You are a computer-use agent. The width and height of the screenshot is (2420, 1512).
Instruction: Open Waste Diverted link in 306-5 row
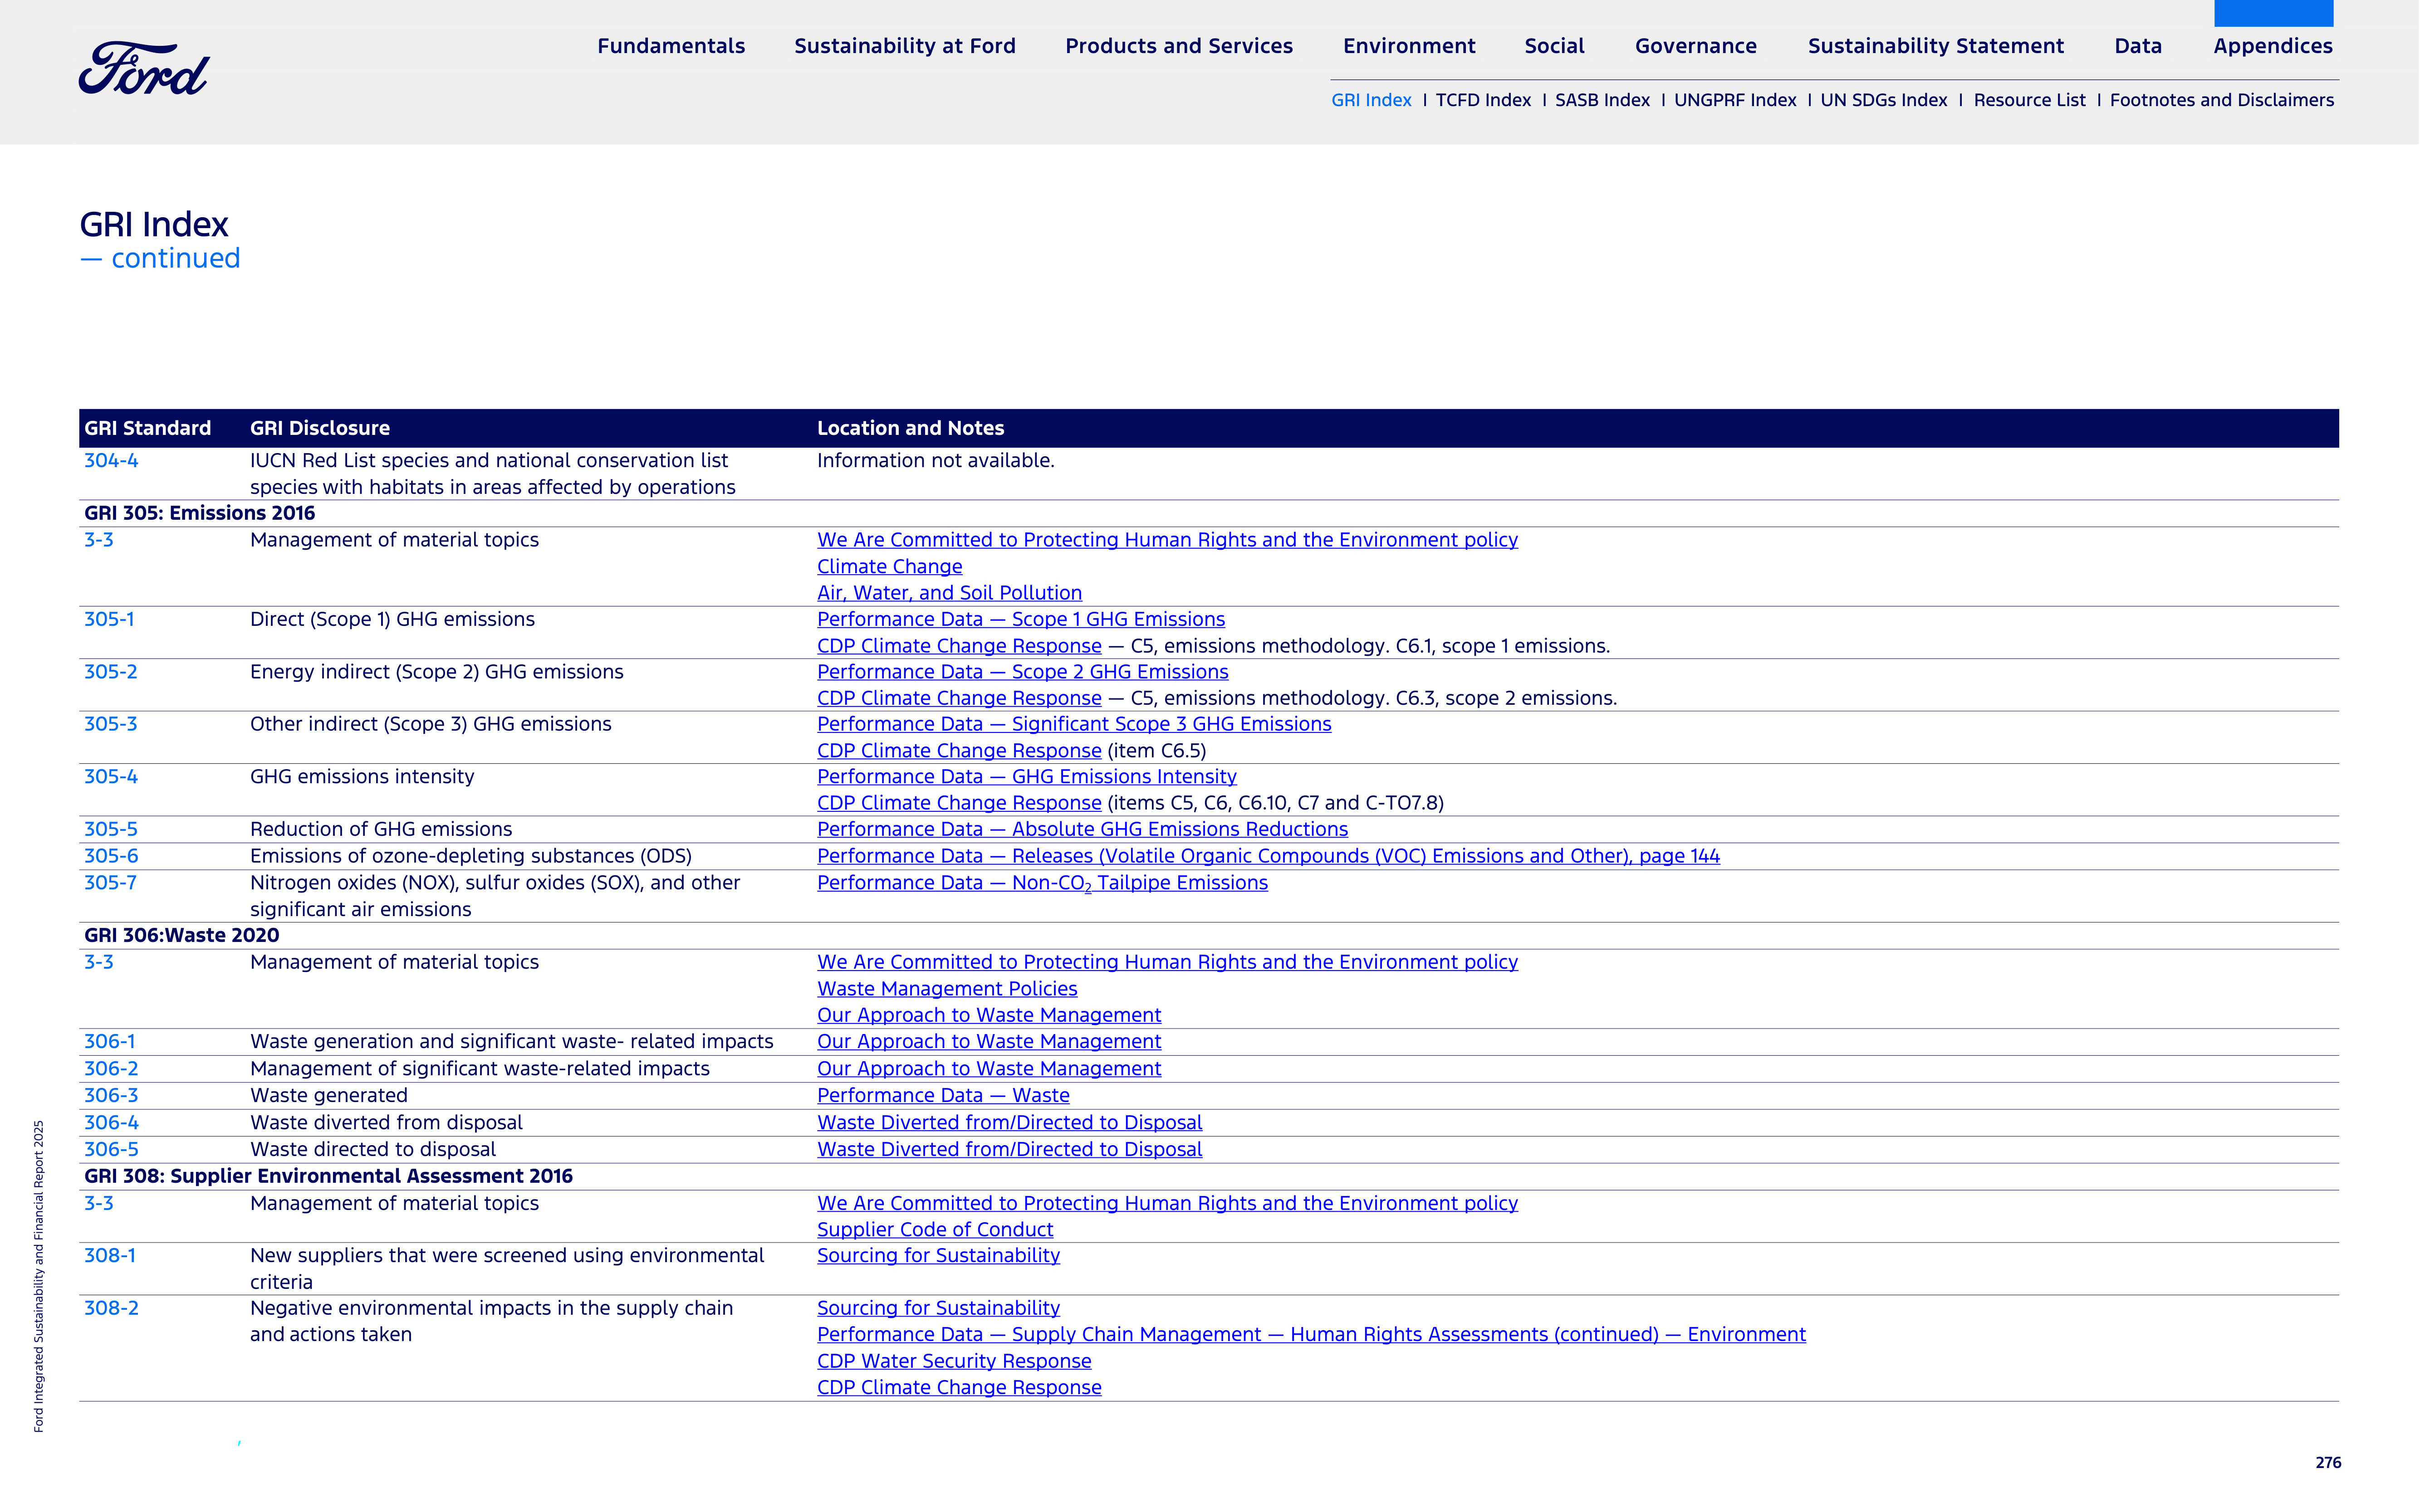[x=1009, y=1150]
